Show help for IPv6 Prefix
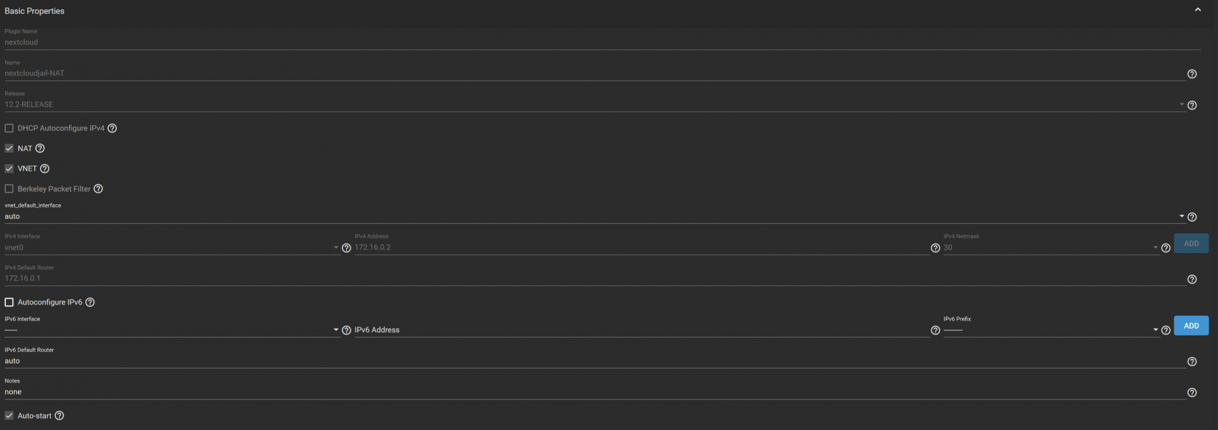Image resolution: width=1218 pixels, height=430 pixels. tap(1165, 330)
